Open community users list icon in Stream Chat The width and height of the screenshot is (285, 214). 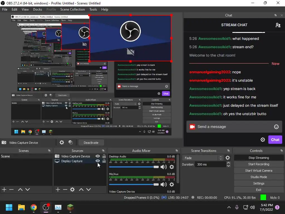278,25
